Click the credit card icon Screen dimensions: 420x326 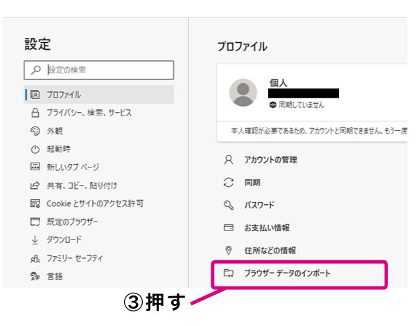click(229, 228)
